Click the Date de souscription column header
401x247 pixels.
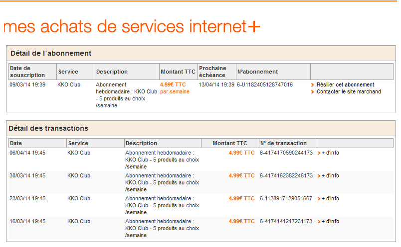(27, 72)
